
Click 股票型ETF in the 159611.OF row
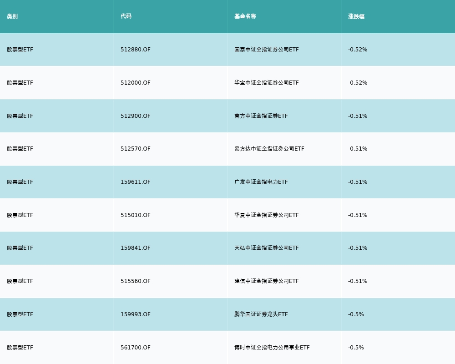click(x=20, y=182)
